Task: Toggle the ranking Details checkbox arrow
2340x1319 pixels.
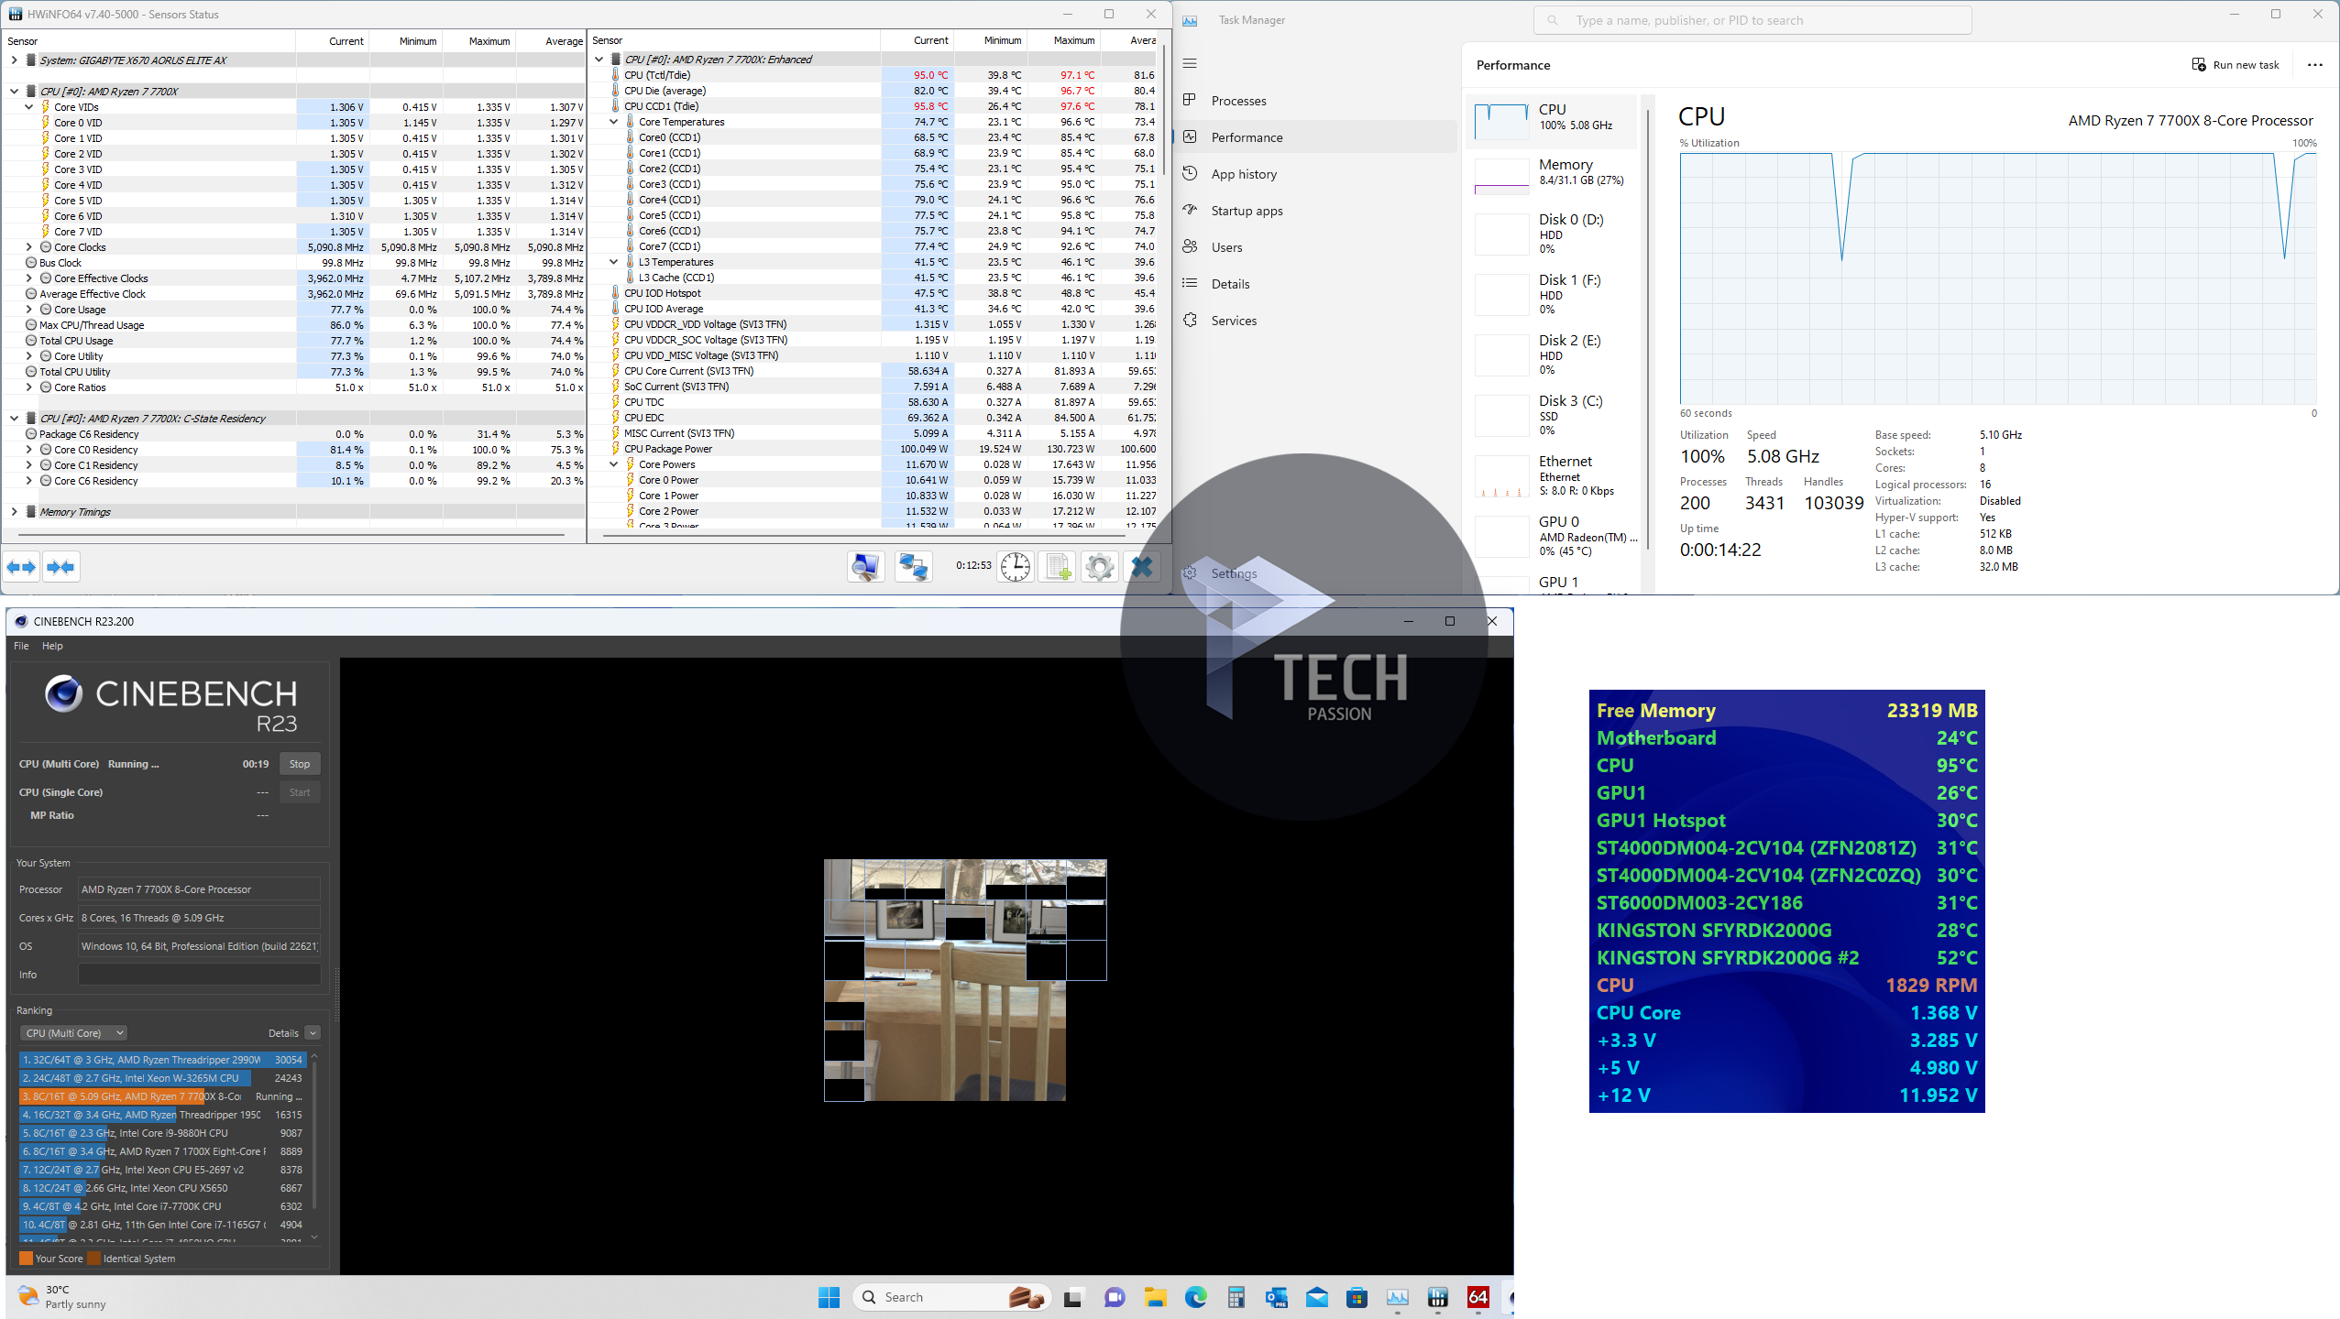Action: [x=313, y=1033]
